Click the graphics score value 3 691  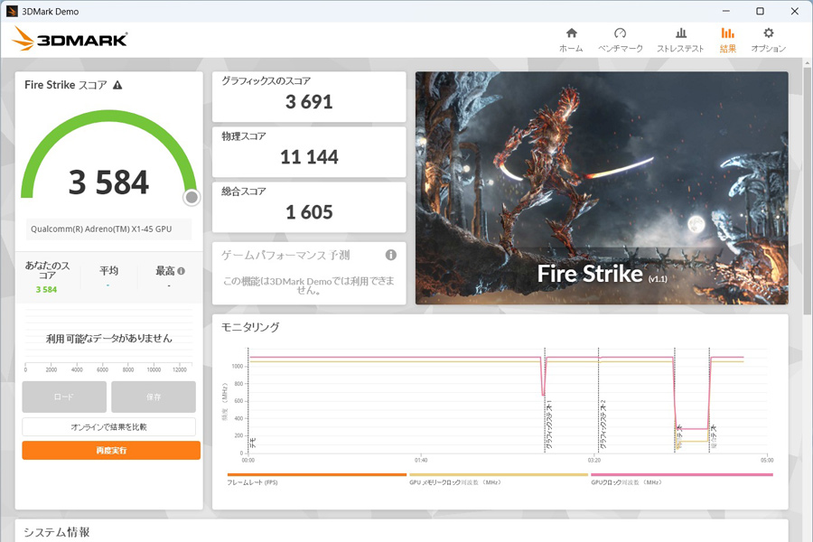[x=309, y=102]
